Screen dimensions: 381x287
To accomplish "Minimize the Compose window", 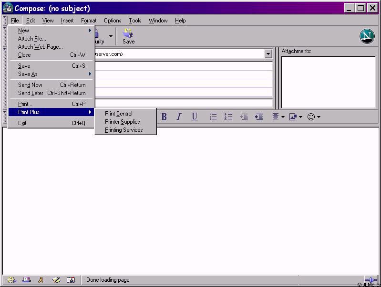I will tap(349, 8).
